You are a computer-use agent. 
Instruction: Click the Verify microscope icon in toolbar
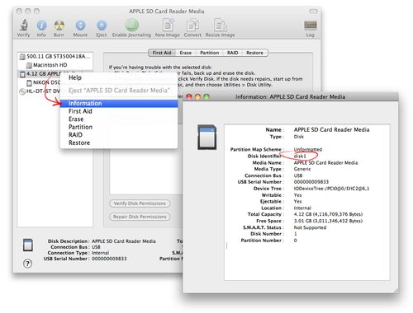click(24, 25)
